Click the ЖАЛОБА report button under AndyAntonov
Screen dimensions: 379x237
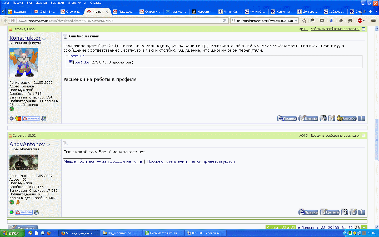24,212
